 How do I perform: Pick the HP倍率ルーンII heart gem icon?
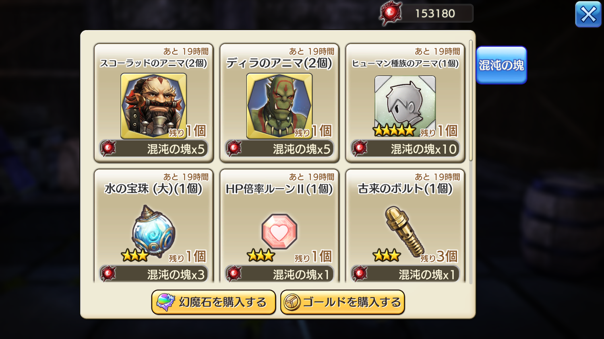pos(279,232)
